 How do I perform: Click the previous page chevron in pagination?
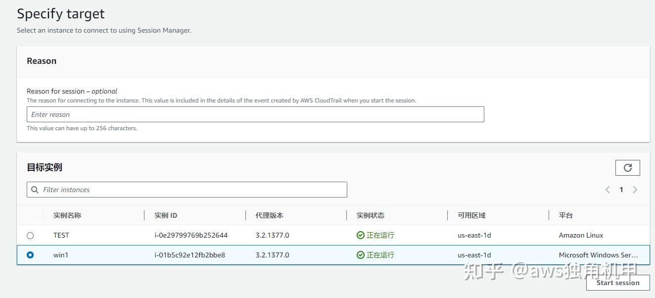coord(608,190)
